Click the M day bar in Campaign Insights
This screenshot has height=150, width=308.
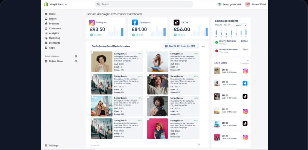(x=216, y=32)
